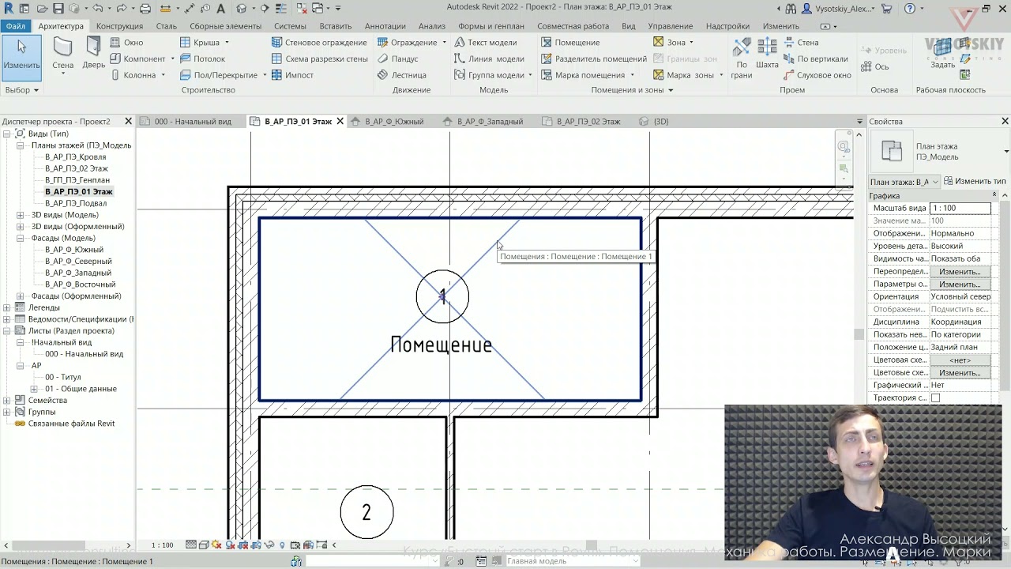Toggle the Траектория солнца checkbox
The image size is (1011, 569).
pos(935,398)
